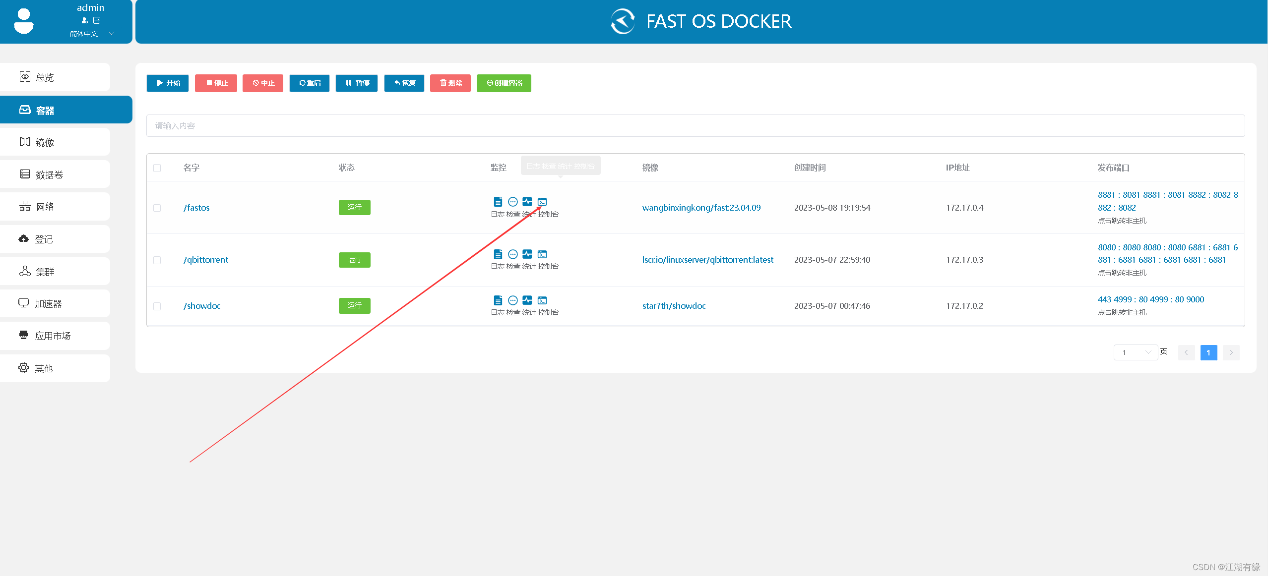Click the 删除 delete button
Screen dimensions: 1268x576
(x=450, y=83)
